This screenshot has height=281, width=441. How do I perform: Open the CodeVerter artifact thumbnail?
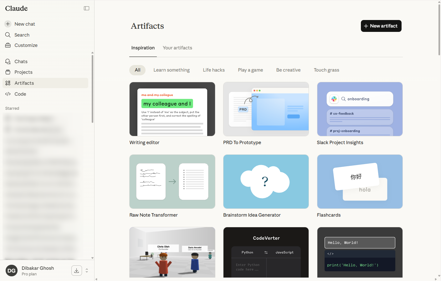tap(266, 252)
